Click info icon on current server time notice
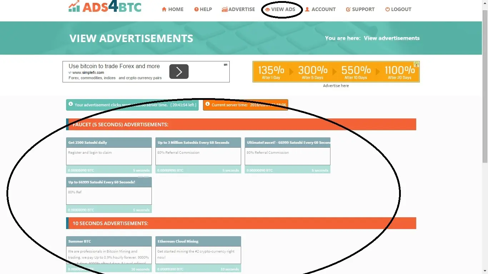The image size is (488, 274). [208, 105]
